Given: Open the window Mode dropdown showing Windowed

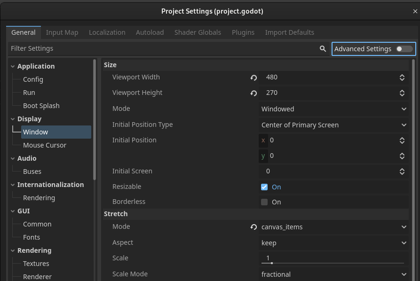Looking at the screenshot, I should tap(333, 109).
